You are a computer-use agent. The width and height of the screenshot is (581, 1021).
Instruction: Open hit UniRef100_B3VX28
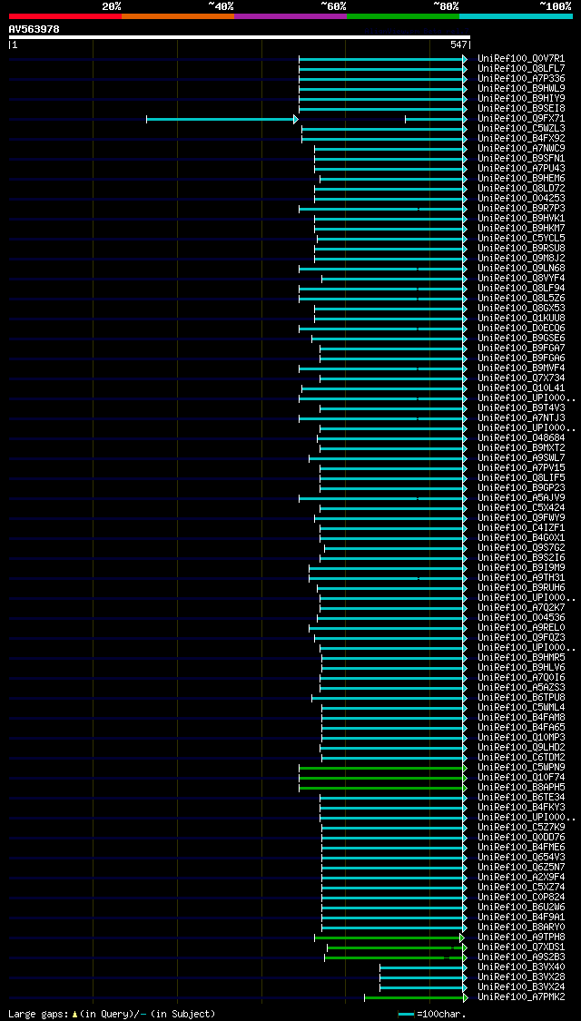coord(521,977)
